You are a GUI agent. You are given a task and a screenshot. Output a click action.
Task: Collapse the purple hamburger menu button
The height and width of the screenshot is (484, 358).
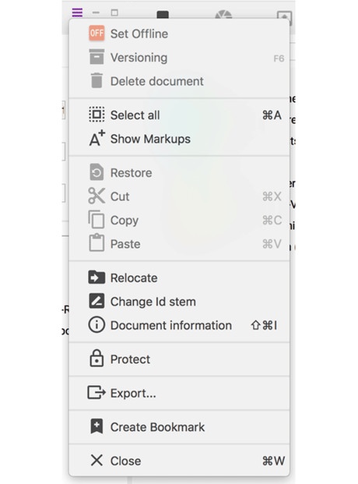pyautogui.click(x=77, y=12)
